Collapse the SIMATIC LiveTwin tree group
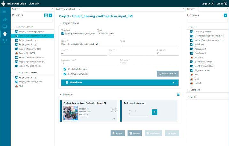Viewport: 229px width, 146px height. click(x=13, y=27)
